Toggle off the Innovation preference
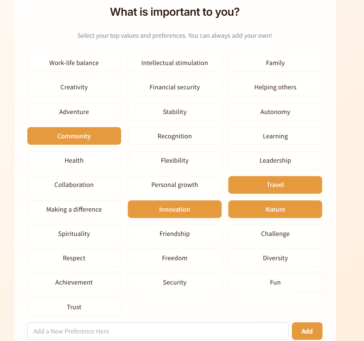This screenshot has width=364, height=341. pyautogui.click(x=175, y=209)
